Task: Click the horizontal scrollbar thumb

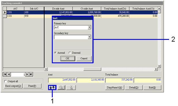Action: pyautogui.click(x=92, y=69)
